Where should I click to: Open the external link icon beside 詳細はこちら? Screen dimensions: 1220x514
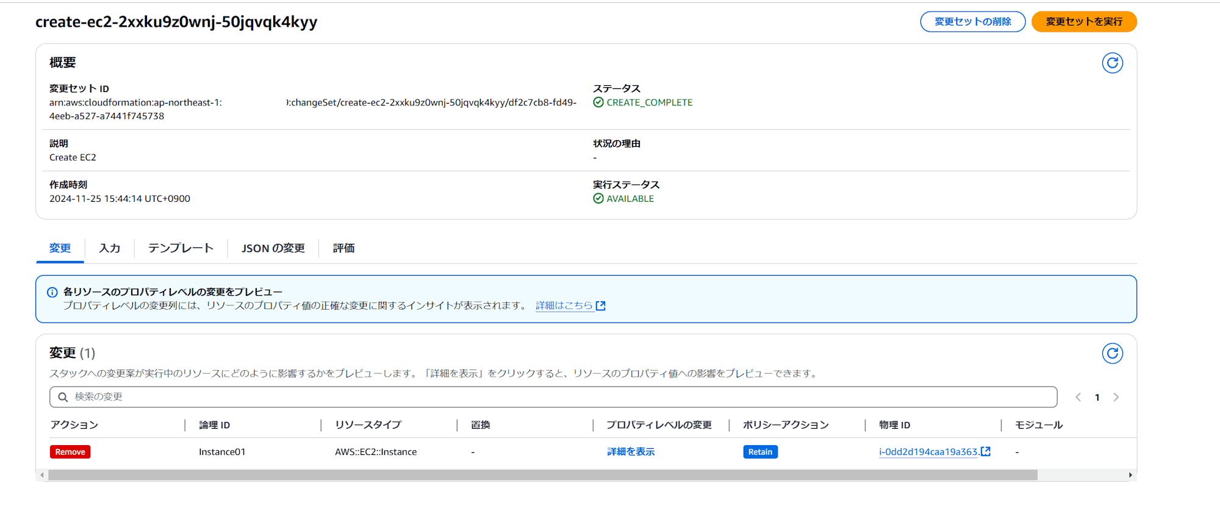click(601, 305)
